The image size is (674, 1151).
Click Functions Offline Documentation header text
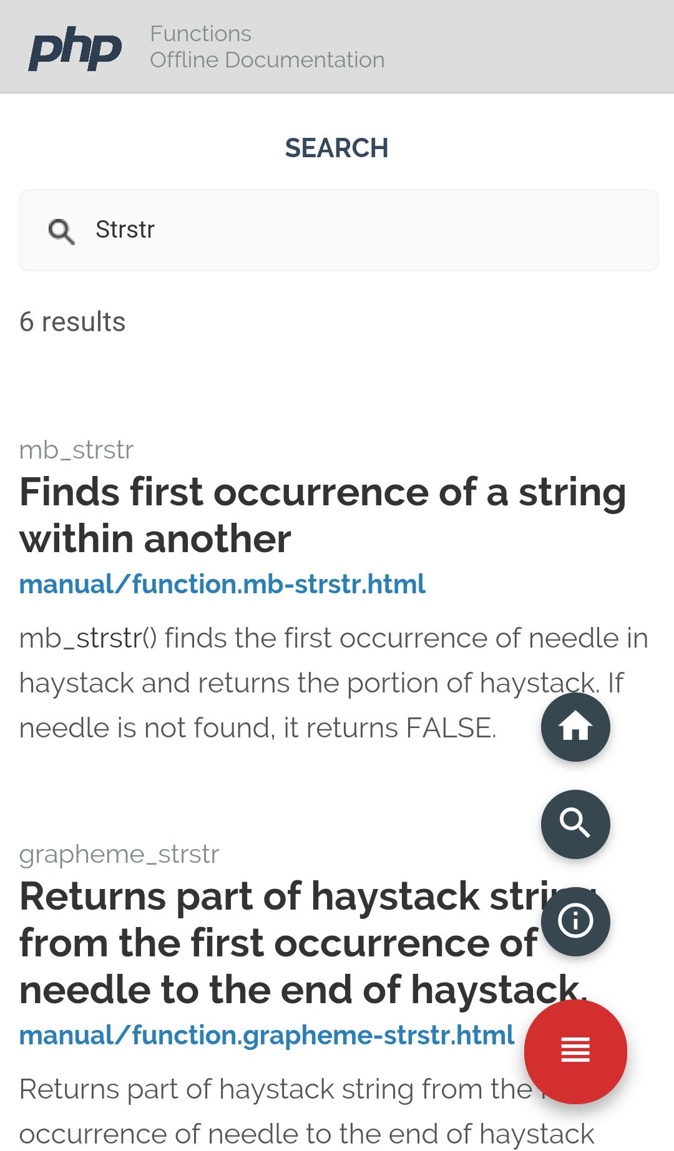tap(267, 46)
